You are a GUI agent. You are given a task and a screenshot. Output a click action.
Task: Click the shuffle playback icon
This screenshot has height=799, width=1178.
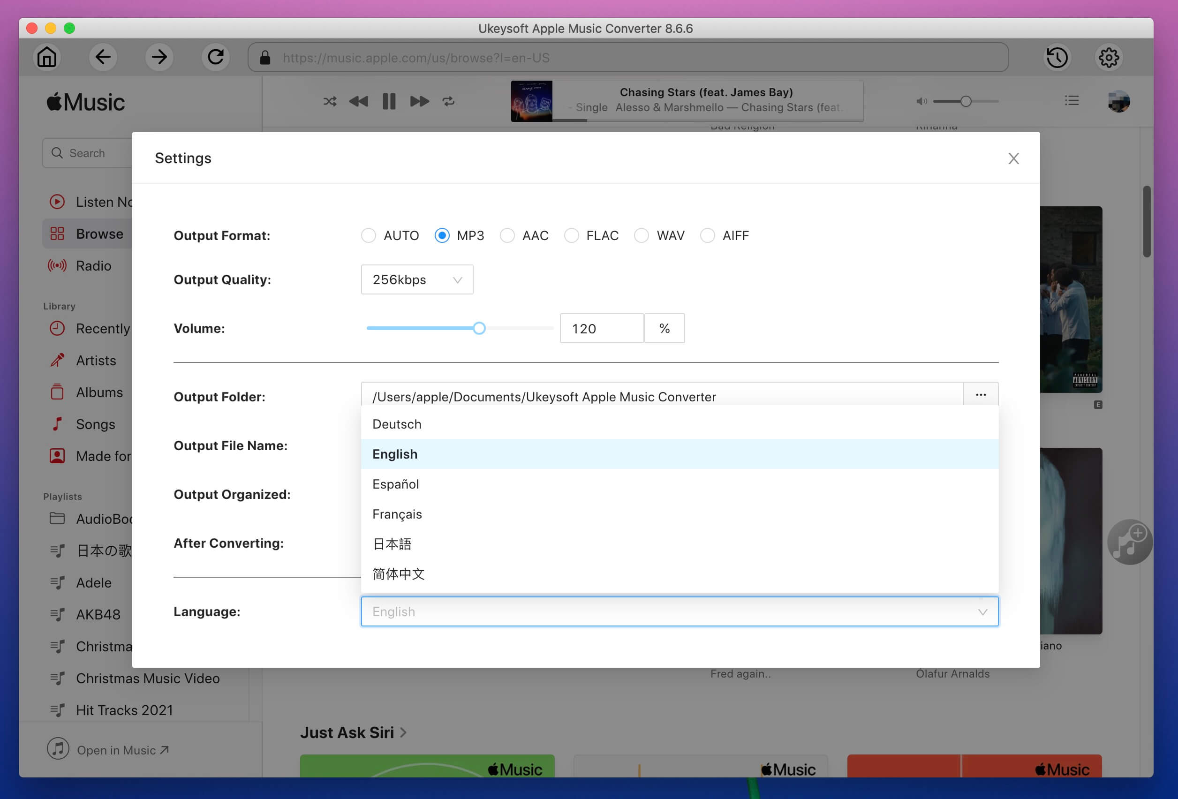click(x=328, y=101)
